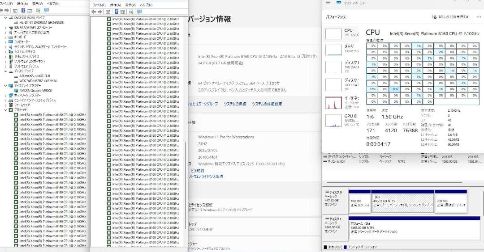This screenshot has height=252, width=484.
Task: Expand ネットワーク アダプター node
Action: coord(5,95)
